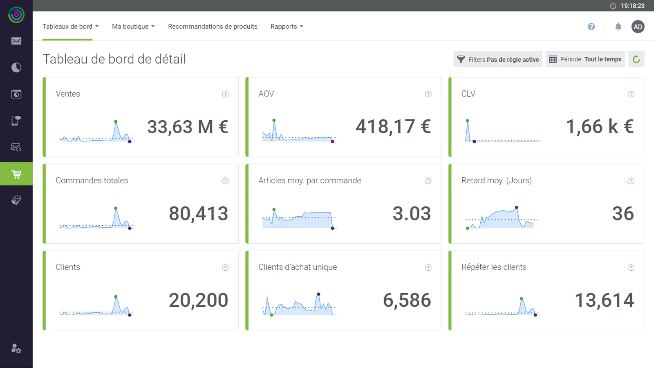Click the Répéter les clients chart

pos(502,307)
